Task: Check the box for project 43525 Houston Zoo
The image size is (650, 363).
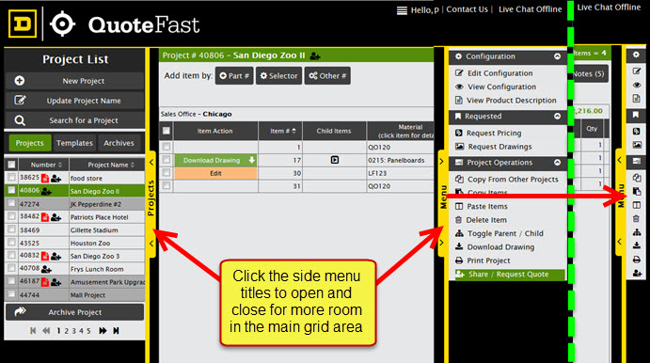Action: [x=11, y=242]
